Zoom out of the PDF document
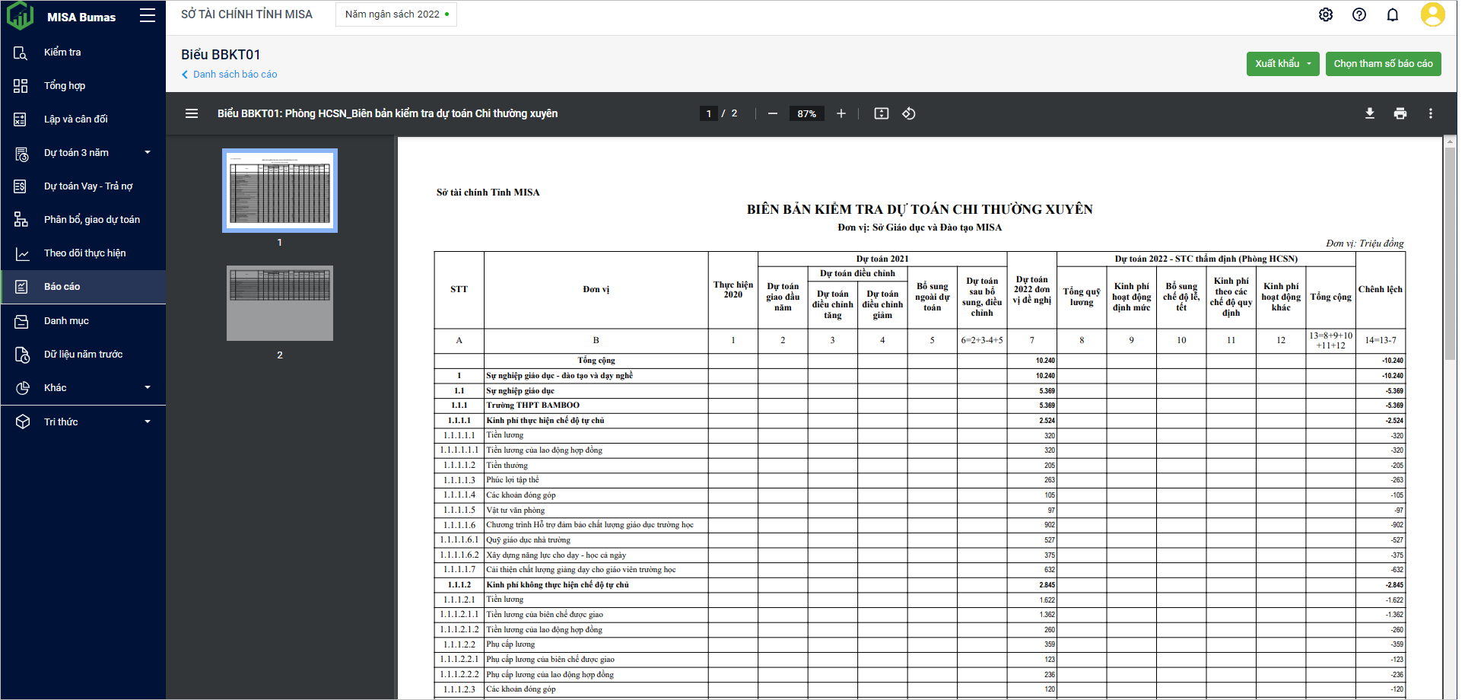1465x700 pixels. [773, 113]
